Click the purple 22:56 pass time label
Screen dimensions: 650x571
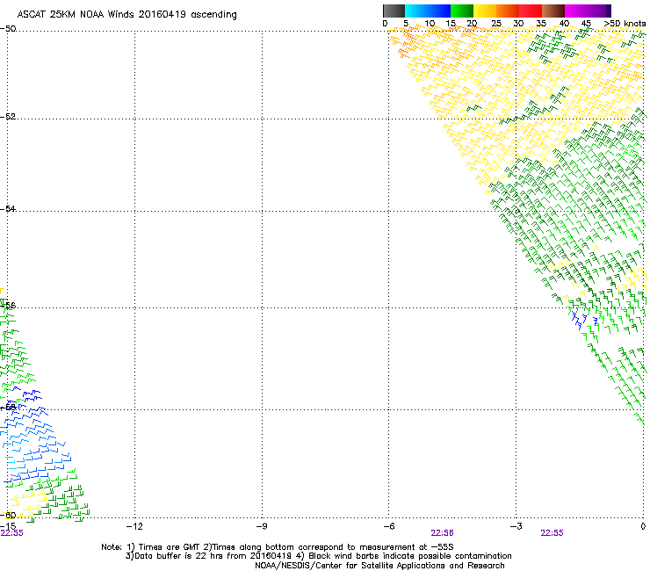pos(442,533)
